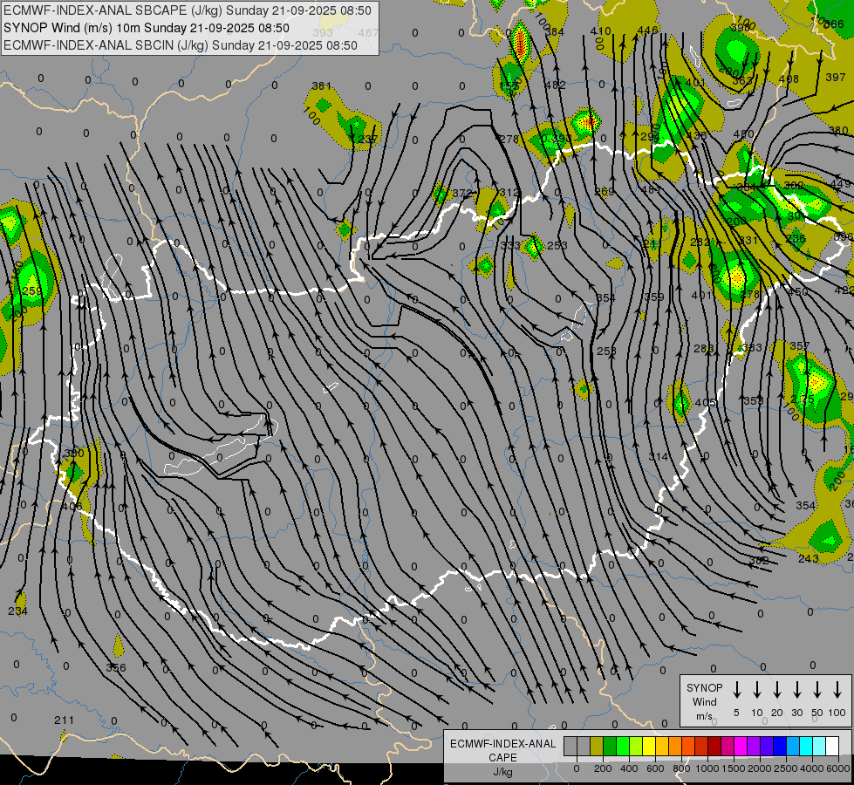Click the 410 value on the map
The height and width of the screenshot is (785, 854).
point(601,31)
